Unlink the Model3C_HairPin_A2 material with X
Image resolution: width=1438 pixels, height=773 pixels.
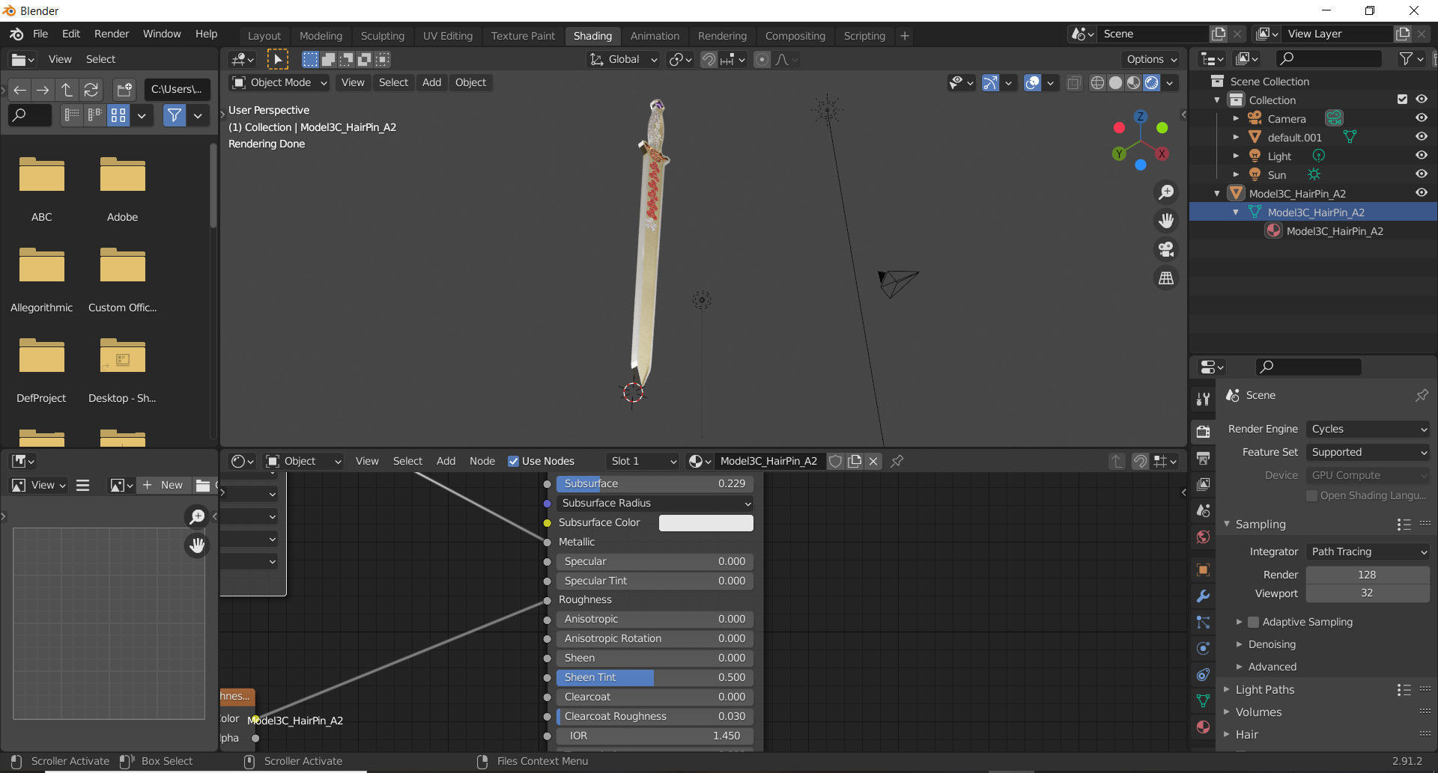(x=873, y=461)
